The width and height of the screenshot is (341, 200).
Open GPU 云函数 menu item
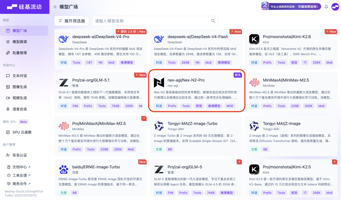coord(24,132)
